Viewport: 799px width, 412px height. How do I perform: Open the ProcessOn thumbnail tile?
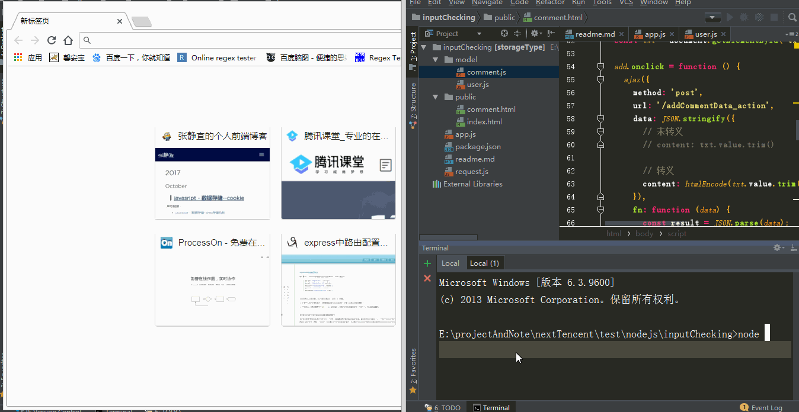tap(212, 279)
